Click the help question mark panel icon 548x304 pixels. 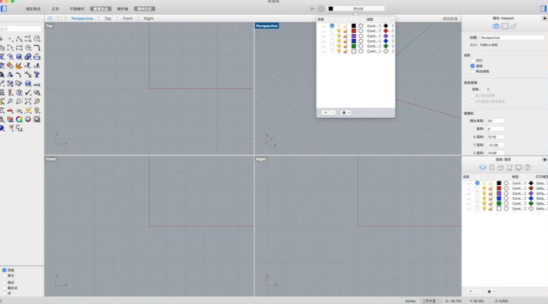[x=528, y=167]
